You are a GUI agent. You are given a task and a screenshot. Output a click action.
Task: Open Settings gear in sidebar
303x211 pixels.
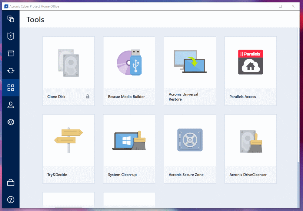(x=11, y=122)
